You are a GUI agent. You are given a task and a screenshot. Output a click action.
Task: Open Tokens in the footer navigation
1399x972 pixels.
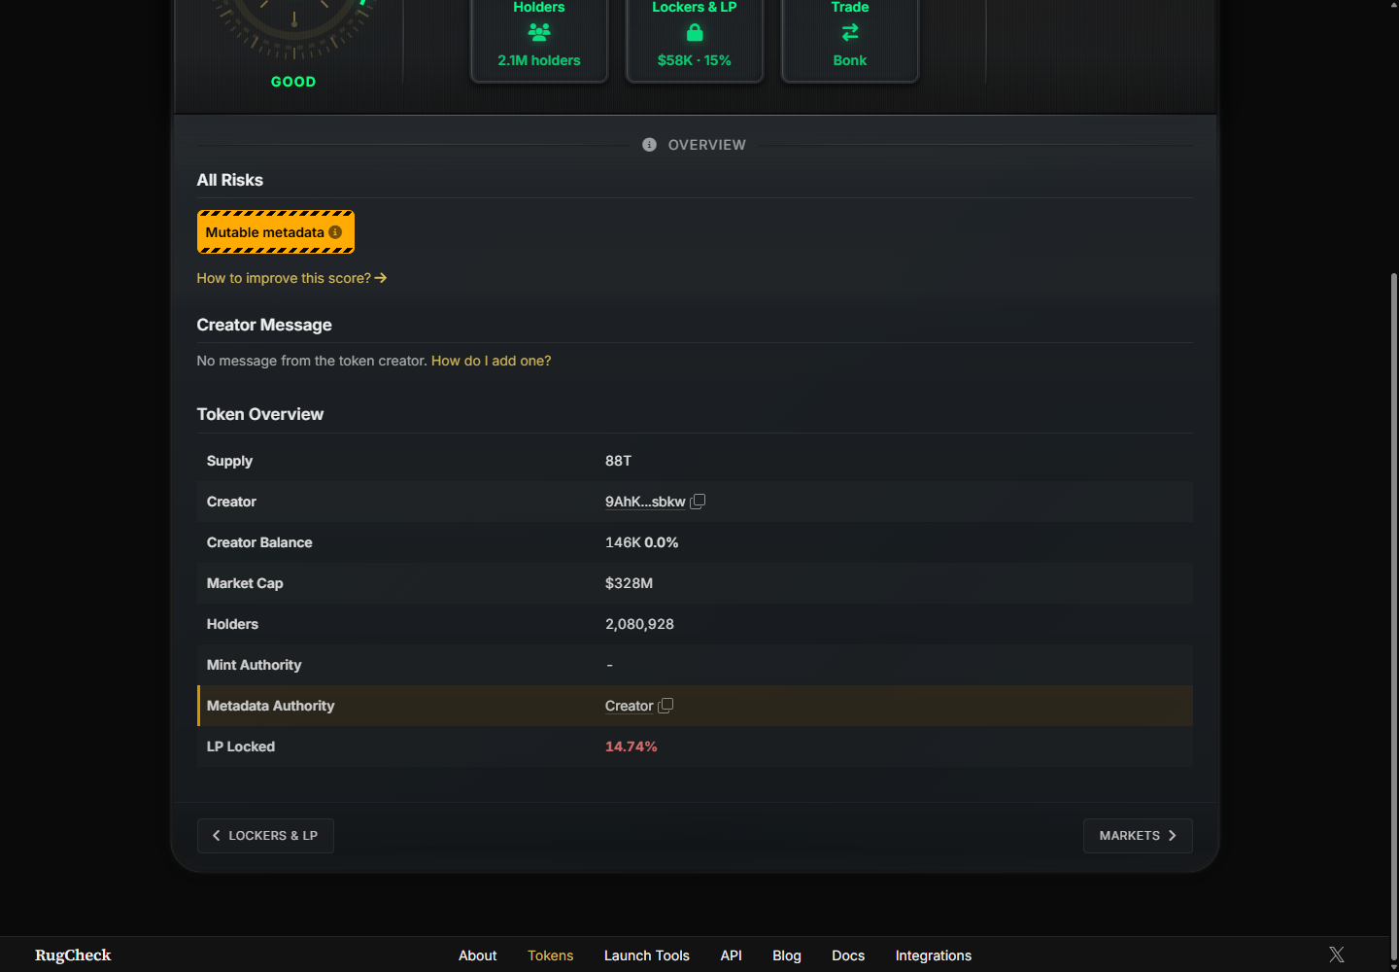(550, 955)
